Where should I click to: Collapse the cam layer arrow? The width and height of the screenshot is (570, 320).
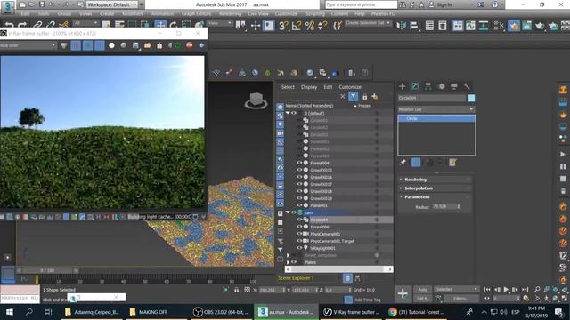[288, 212]
